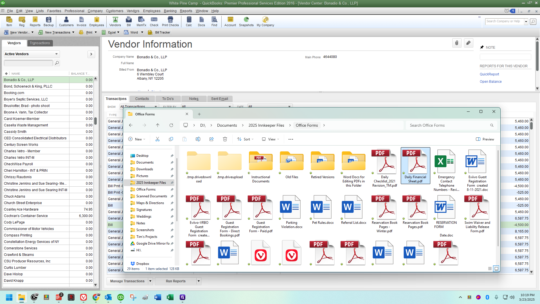Switch to the To Do's tab

168,99
